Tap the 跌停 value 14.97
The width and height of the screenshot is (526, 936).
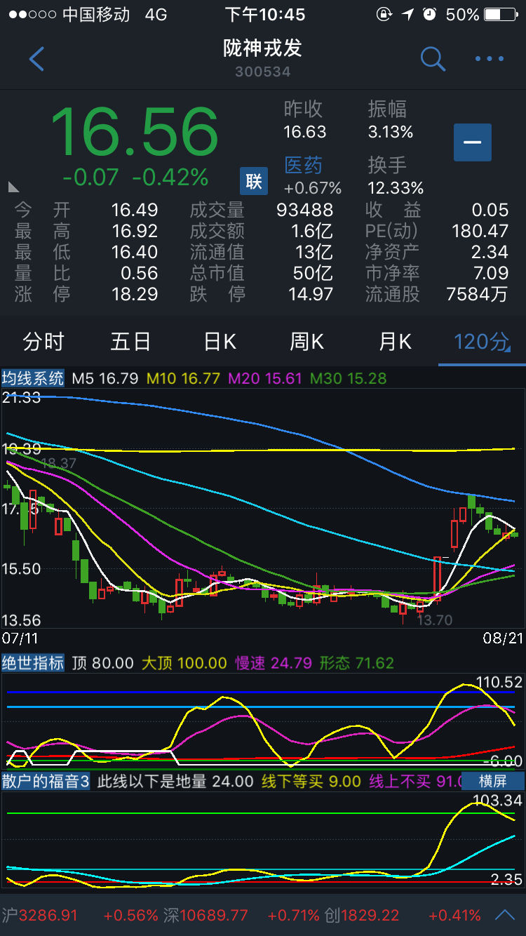tap(311, 294)
